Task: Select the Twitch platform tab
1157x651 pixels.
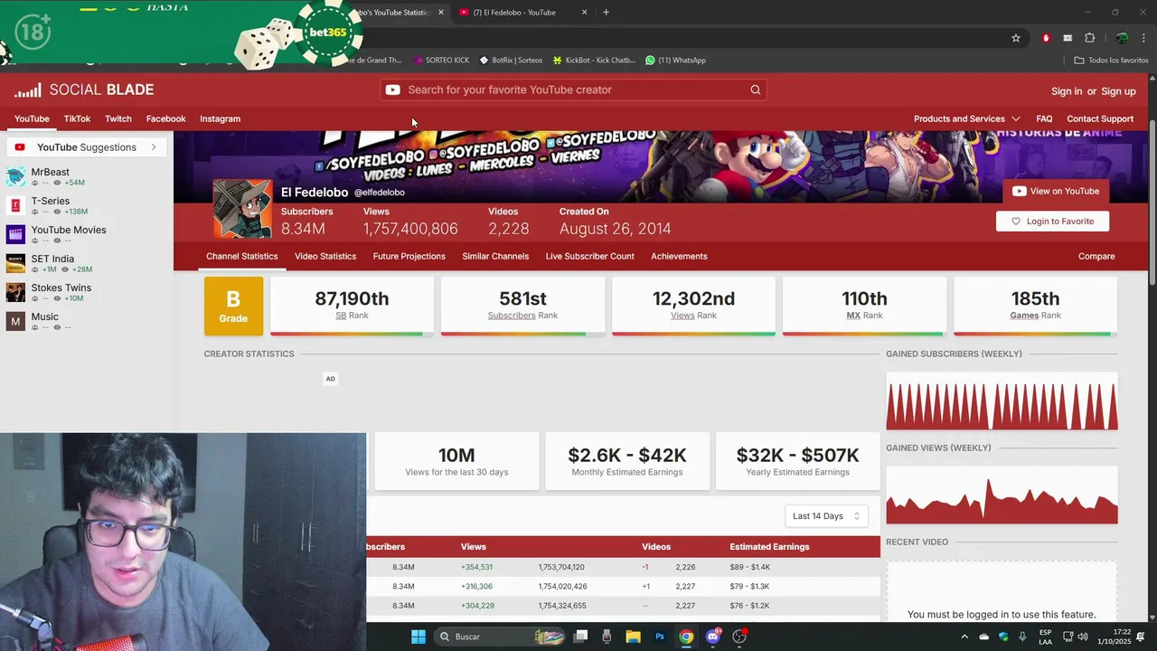Action: click(118, 118)
